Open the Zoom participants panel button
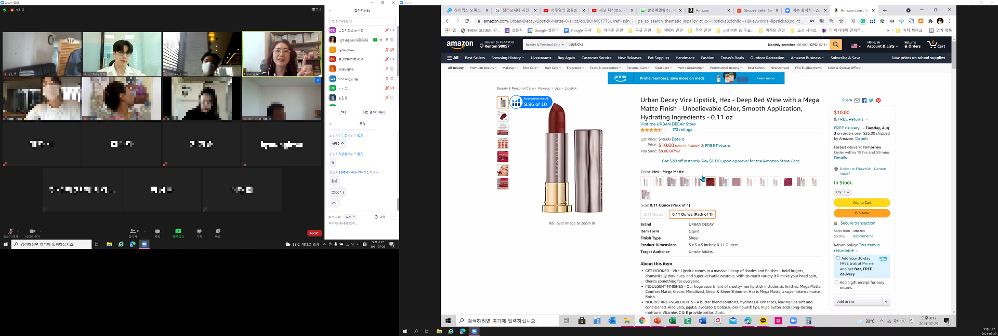998x336 pixels. pos(134,232)
